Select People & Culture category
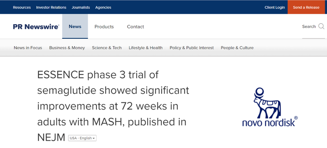This screenshot has height=148, width=327. coord(237,48)
